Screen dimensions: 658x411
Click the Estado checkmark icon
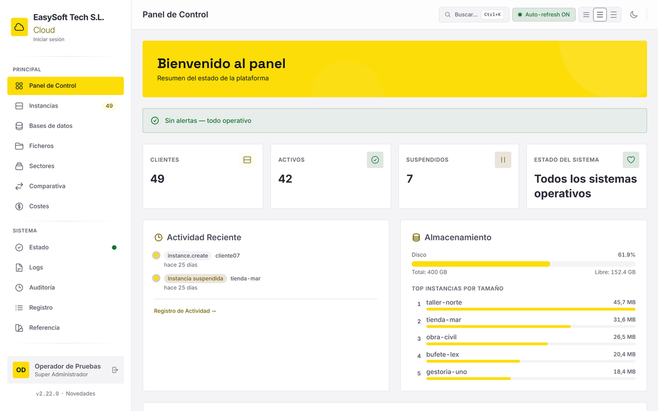[19, 248]
